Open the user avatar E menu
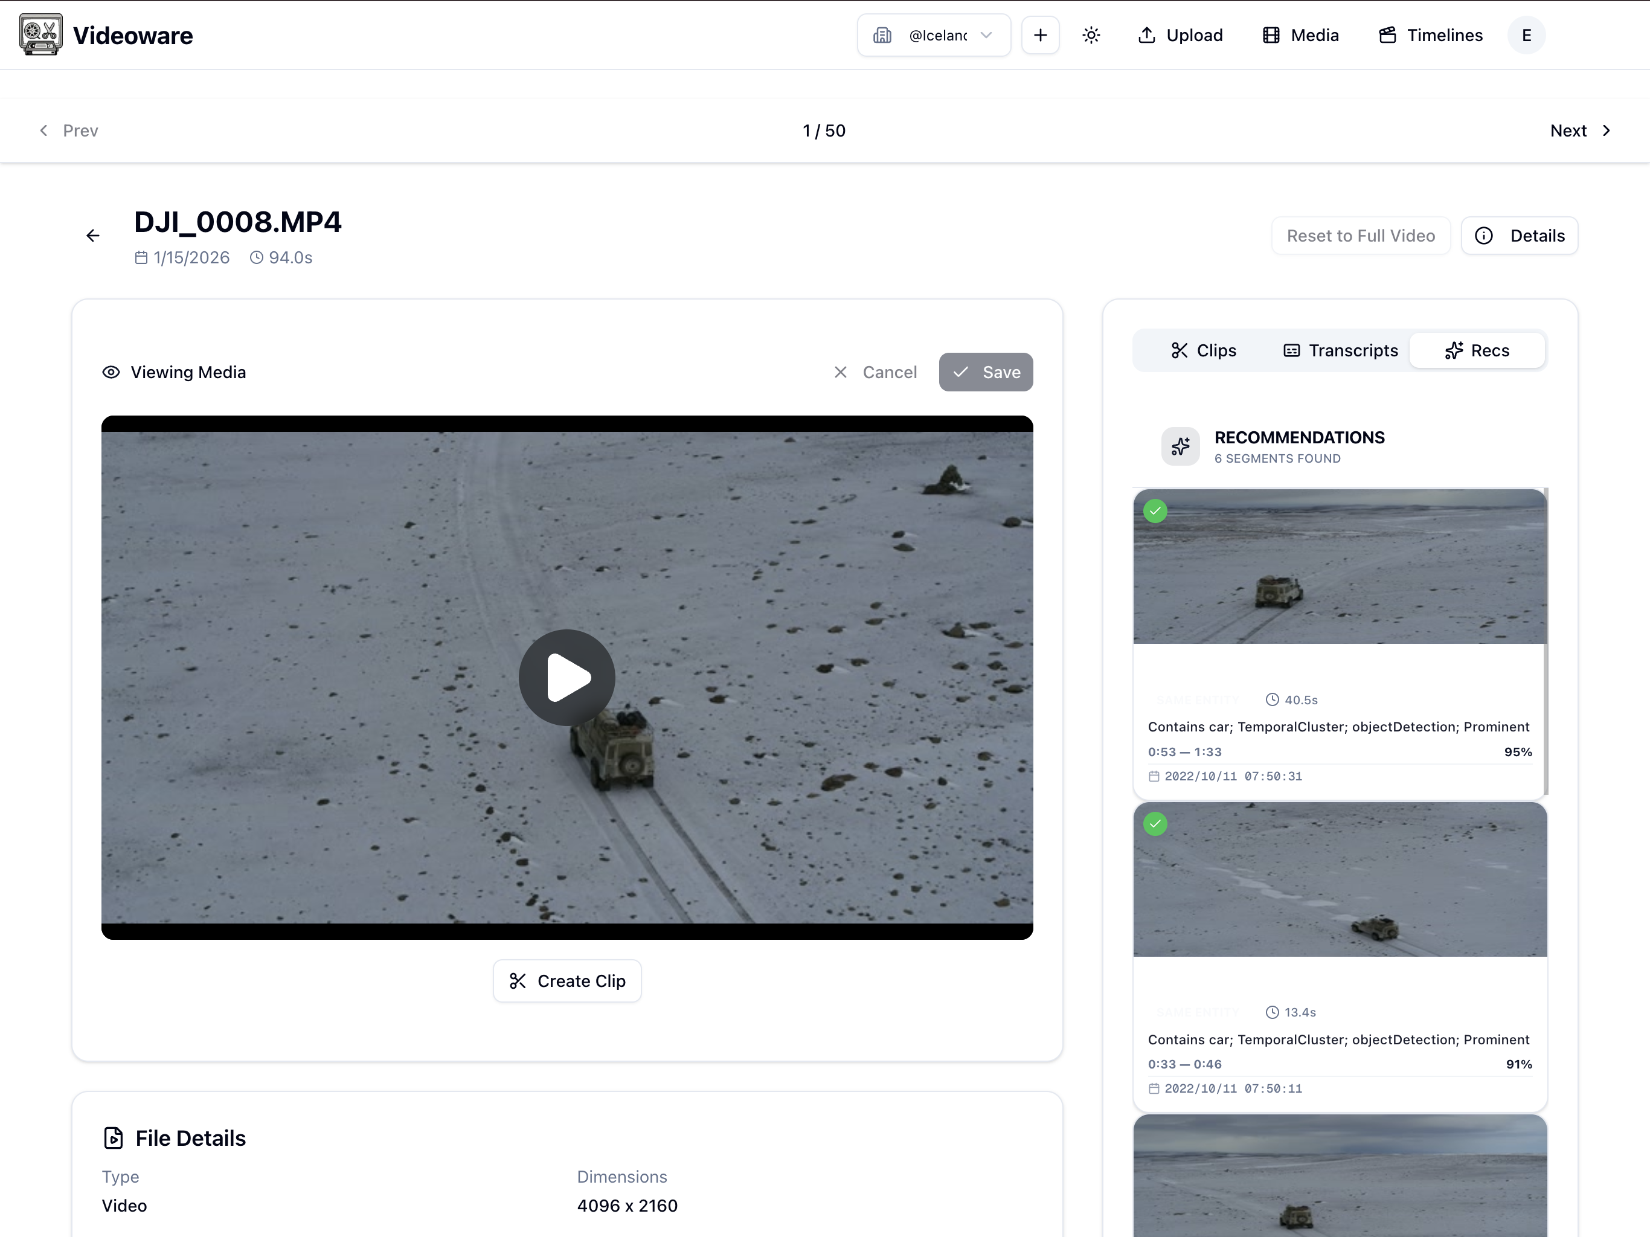This screenshot has width=1650, height=1237. point(1526,35)
